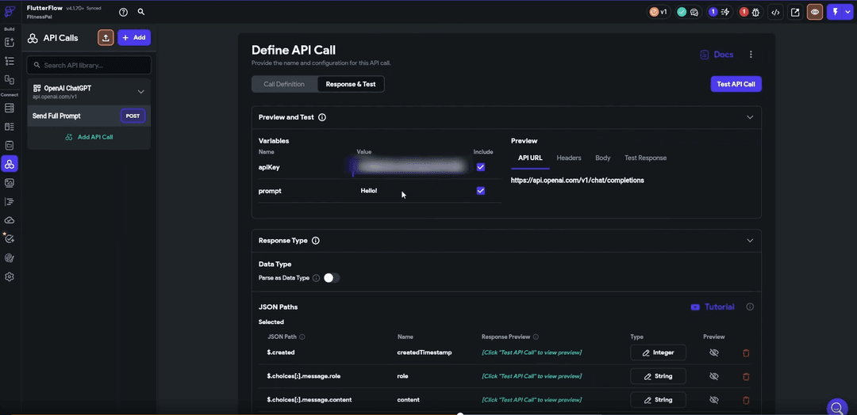Toggle preview visibility for createdTimestamp
Screen dimensions: 857x415
713,353
